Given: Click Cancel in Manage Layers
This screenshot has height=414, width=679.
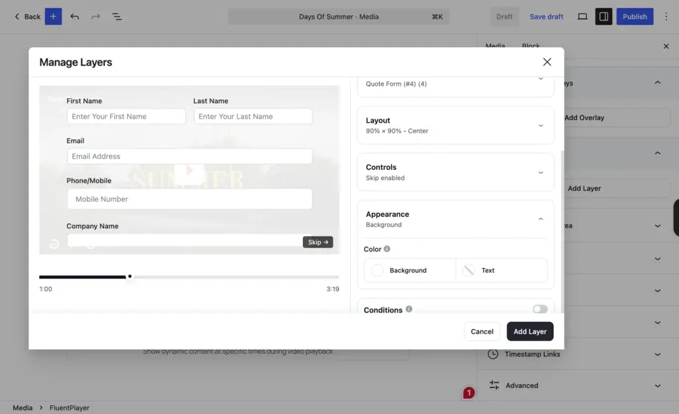Looking at the screenshot, I should tap(481, 331).
